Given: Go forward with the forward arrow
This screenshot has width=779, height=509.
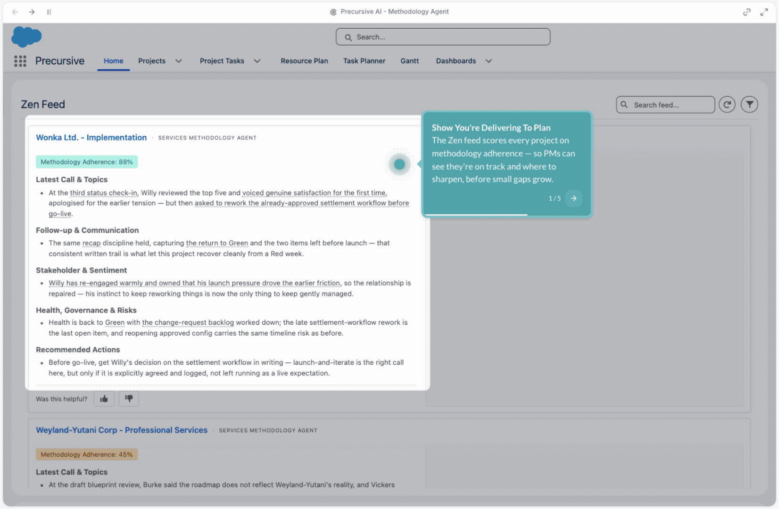Looking at the screenshot, I should (x=32, y=12).
